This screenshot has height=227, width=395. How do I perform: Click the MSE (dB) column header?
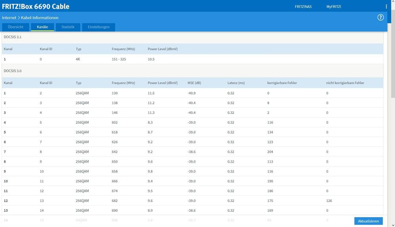coord(194,83)
